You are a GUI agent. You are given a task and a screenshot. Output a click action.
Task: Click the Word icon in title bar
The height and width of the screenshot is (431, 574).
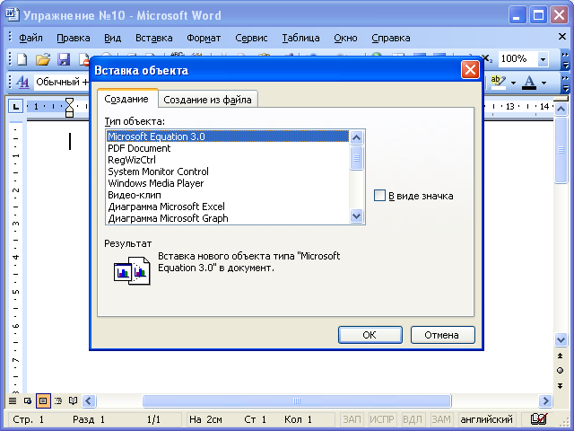coord(13,14)
